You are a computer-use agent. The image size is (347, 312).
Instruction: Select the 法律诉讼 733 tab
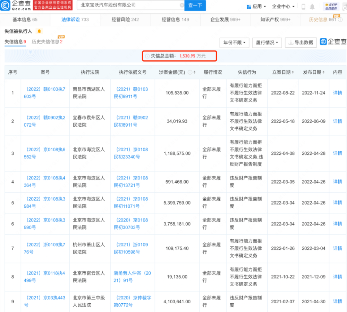pos(75,20)
